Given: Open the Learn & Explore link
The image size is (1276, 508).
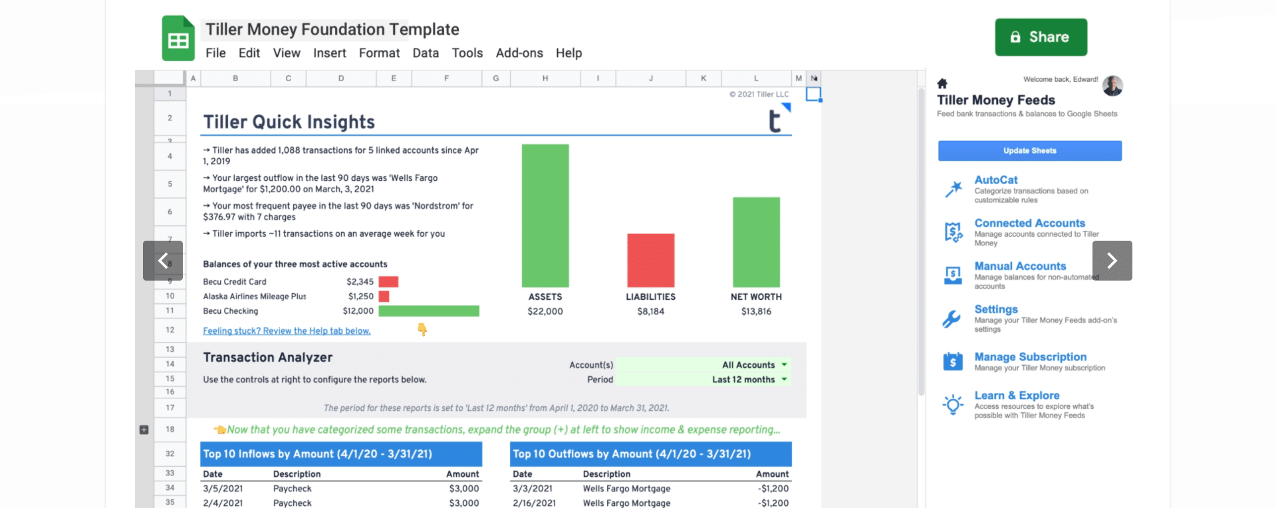Looking at the screenshot, I should (x=1017, y=396).
